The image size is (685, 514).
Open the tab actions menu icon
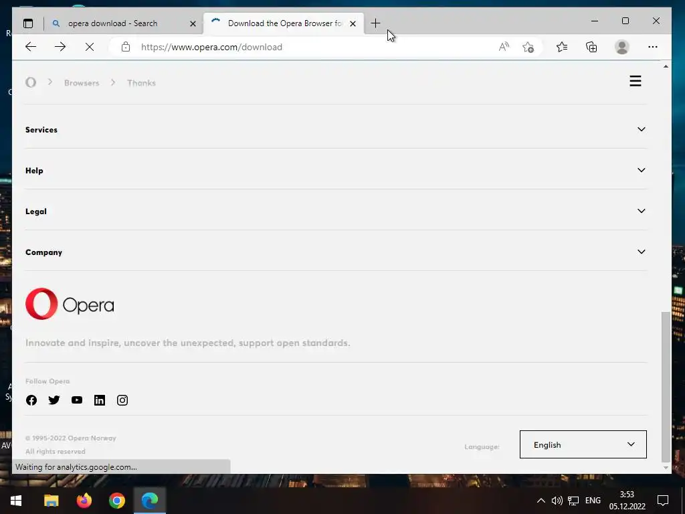click(28, 23)
